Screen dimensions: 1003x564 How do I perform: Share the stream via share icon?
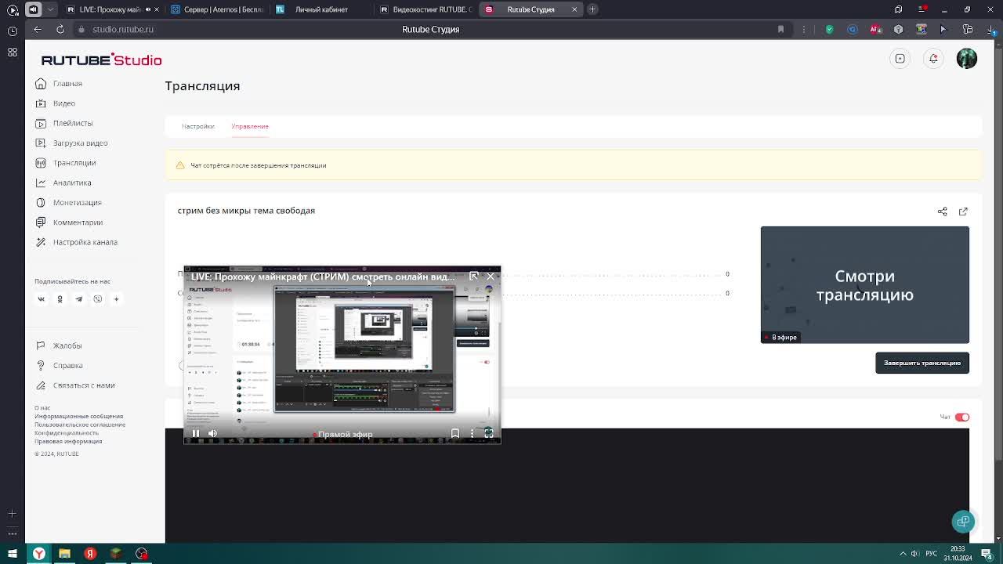click(943, 211)
